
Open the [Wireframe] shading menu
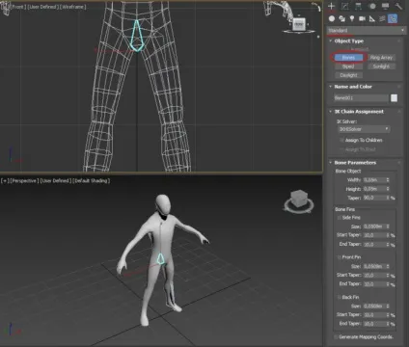click(72, 7)
